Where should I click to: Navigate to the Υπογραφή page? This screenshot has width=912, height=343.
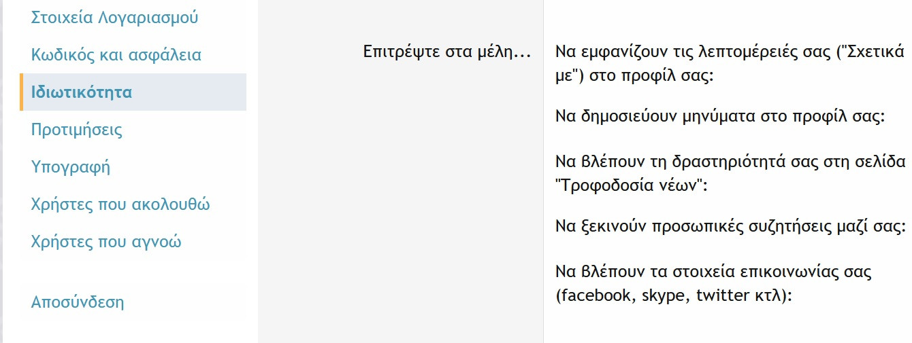[71, 167]
